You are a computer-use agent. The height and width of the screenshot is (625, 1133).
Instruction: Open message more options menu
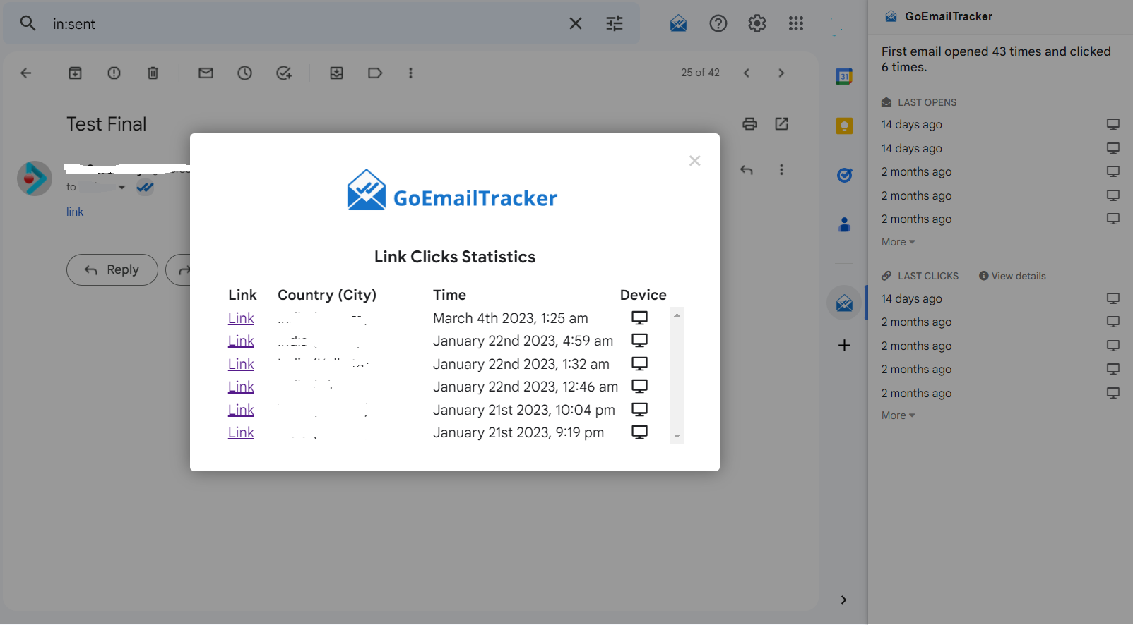pyautogui.click(x=781, y=170)
